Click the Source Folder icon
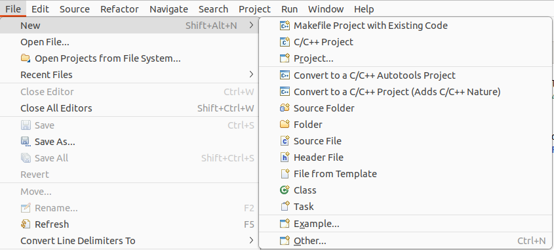 coord(285,108)
